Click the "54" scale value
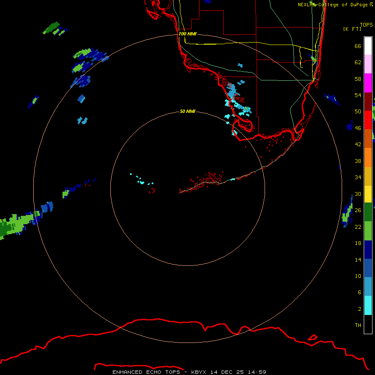Image resolution: width=375 pixels, height=375 pixels. (358, 95)
